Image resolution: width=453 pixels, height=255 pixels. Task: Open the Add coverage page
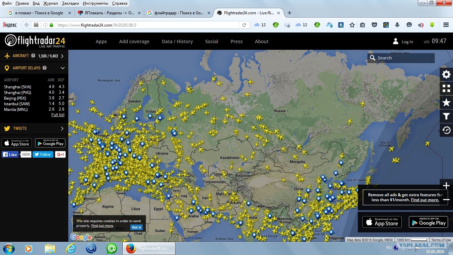click(134, 42)
